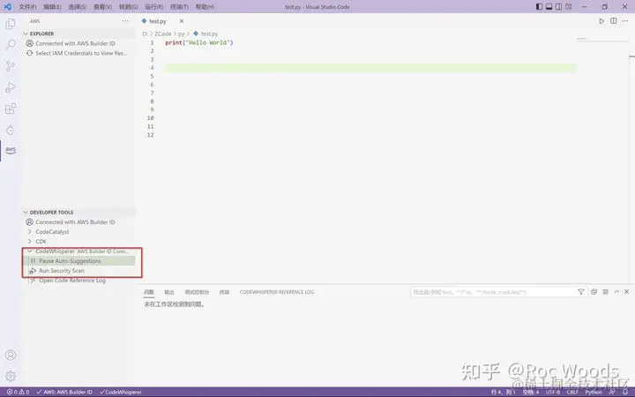Click the Visual Studio Code logo icon
635x397 pixels.
(8, 7)
